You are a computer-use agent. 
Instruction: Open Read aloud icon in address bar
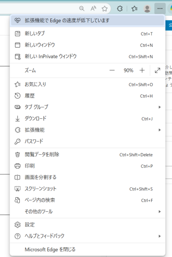[x=93, y=9]
